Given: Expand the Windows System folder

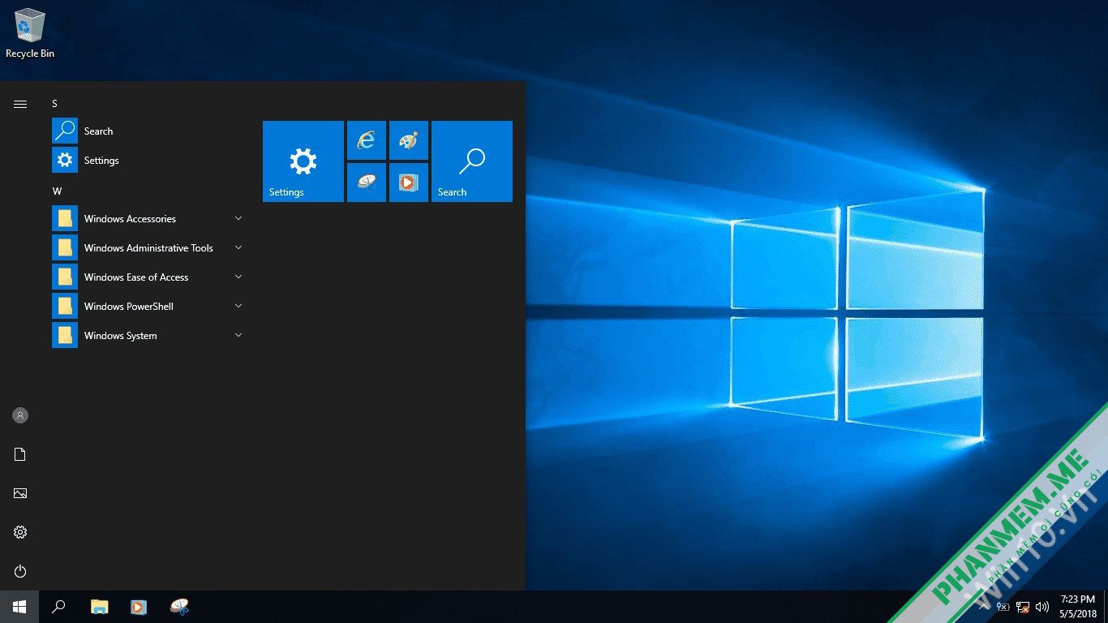Looking at the screenshot, I should [x=148, y=336].
